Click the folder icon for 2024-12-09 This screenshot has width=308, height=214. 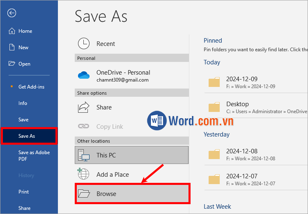click(214, 82)
